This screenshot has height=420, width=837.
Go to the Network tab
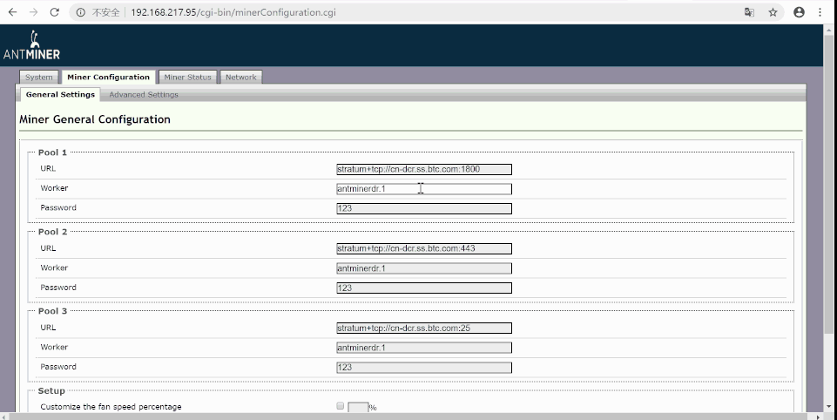pos(240,77)
